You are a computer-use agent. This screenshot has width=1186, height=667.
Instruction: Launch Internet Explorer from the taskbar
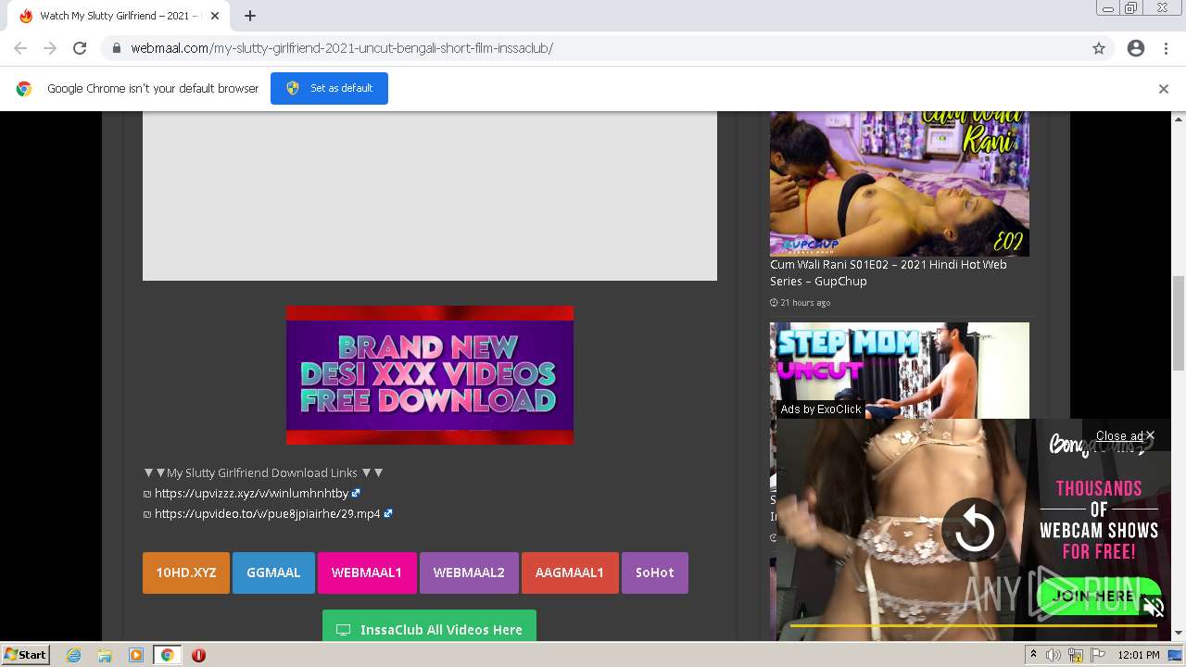(x=73, y=655)
